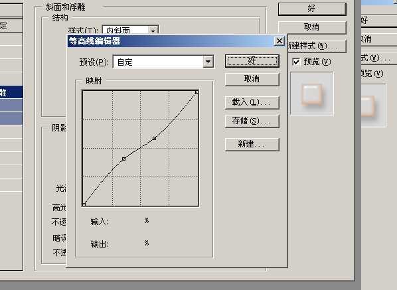Click 新建样式(W) button in Layer Style
The width and height of the screenshot is (397, 290).
tap(317, 46)
